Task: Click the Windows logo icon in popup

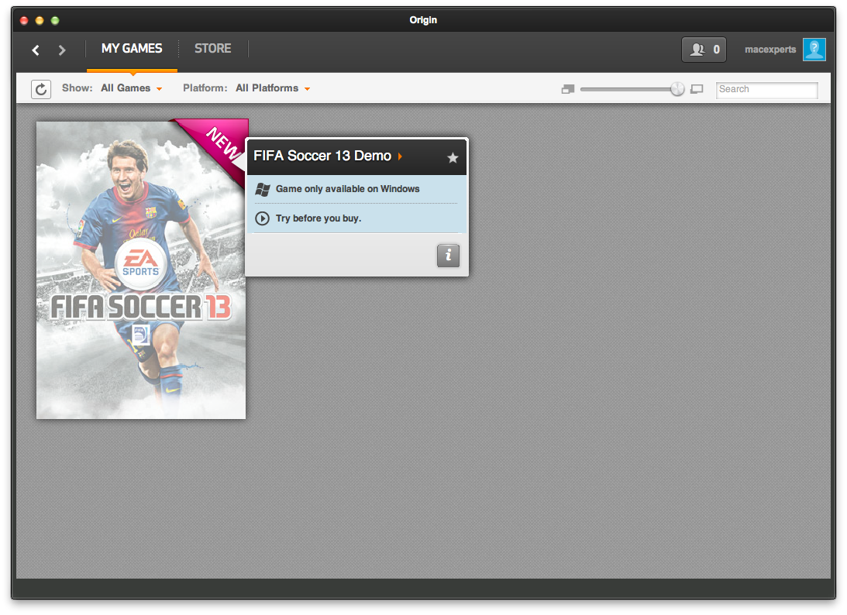Action: pos(263,190)
